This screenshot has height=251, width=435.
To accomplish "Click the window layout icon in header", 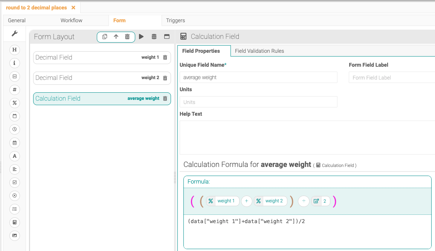I will (x=166, y=37).
